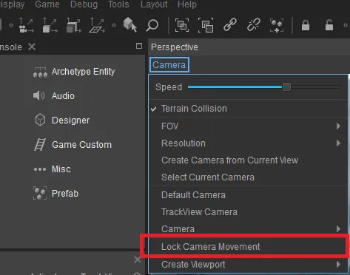Click the align to object icon

point(50,25)
